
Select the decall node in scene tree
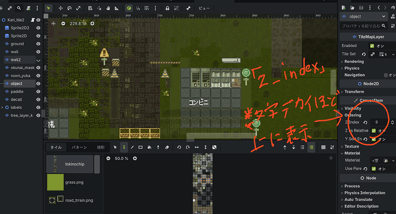(17, 100)
